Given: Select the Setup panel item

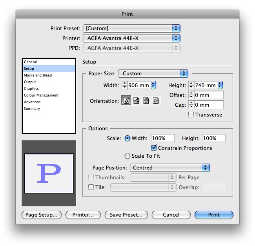Looking at the screenshot, I should click(49, 69).
